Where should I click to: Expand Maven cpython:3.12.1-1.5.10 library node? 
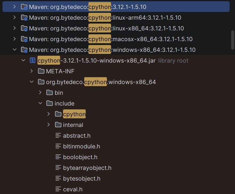click(x=14, y=7)
